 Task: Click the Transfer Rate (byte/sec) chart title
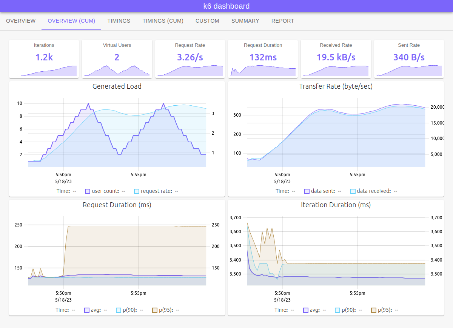[336, 86]
